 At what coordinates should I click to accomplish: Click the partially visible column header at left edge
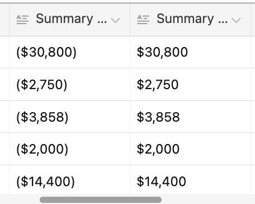pos(4,20)
